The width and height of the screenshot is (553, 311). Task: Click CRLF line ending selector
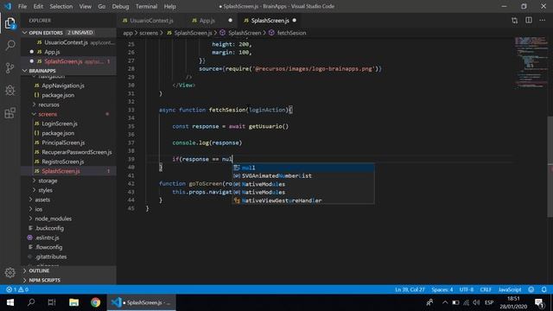(486, 289)
